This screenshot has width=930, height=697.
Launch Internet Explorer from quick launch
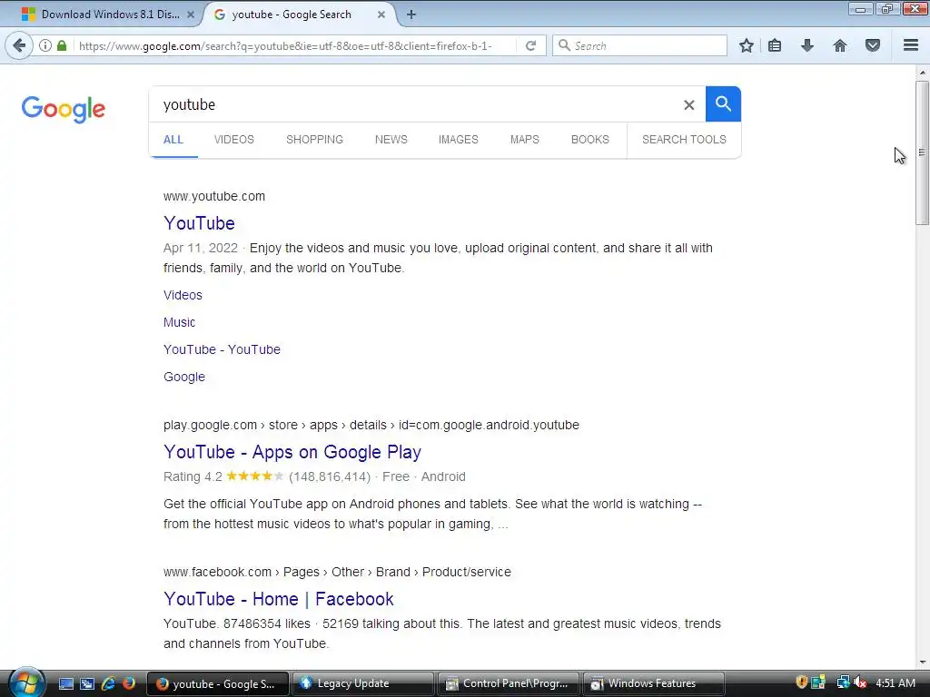(108, 683)
